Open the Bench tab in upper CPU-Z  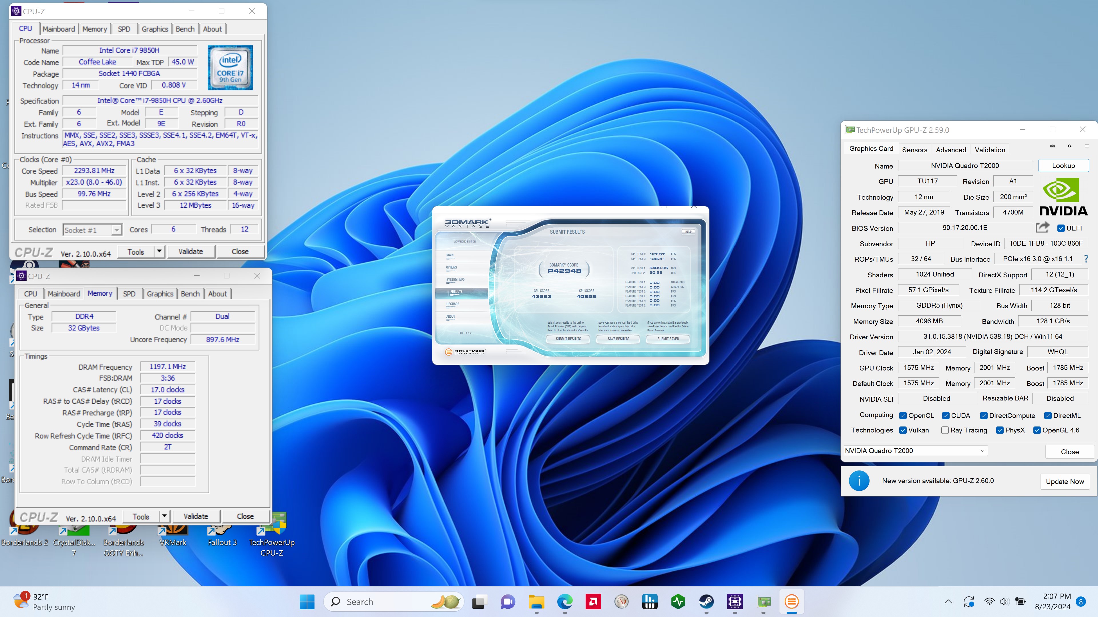point(185,29)
